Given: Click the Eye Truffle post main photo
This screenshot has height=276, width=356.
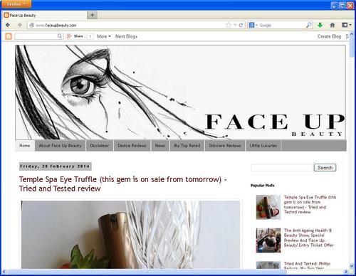Looking at the screenshot, I should coord(130,235).
